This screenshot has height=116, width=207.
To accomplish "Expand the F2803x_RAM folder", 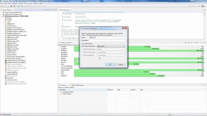I will click(4, 24).
